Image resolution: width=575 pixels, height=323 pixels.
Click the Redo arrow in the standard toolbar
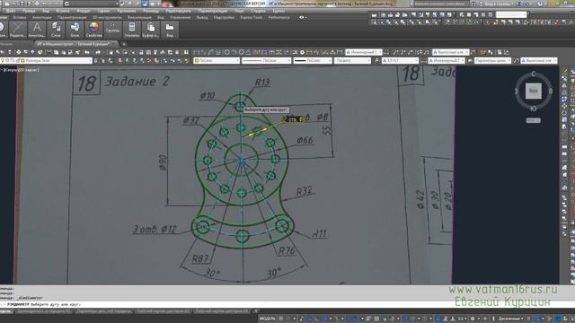(x=98, y=52)
